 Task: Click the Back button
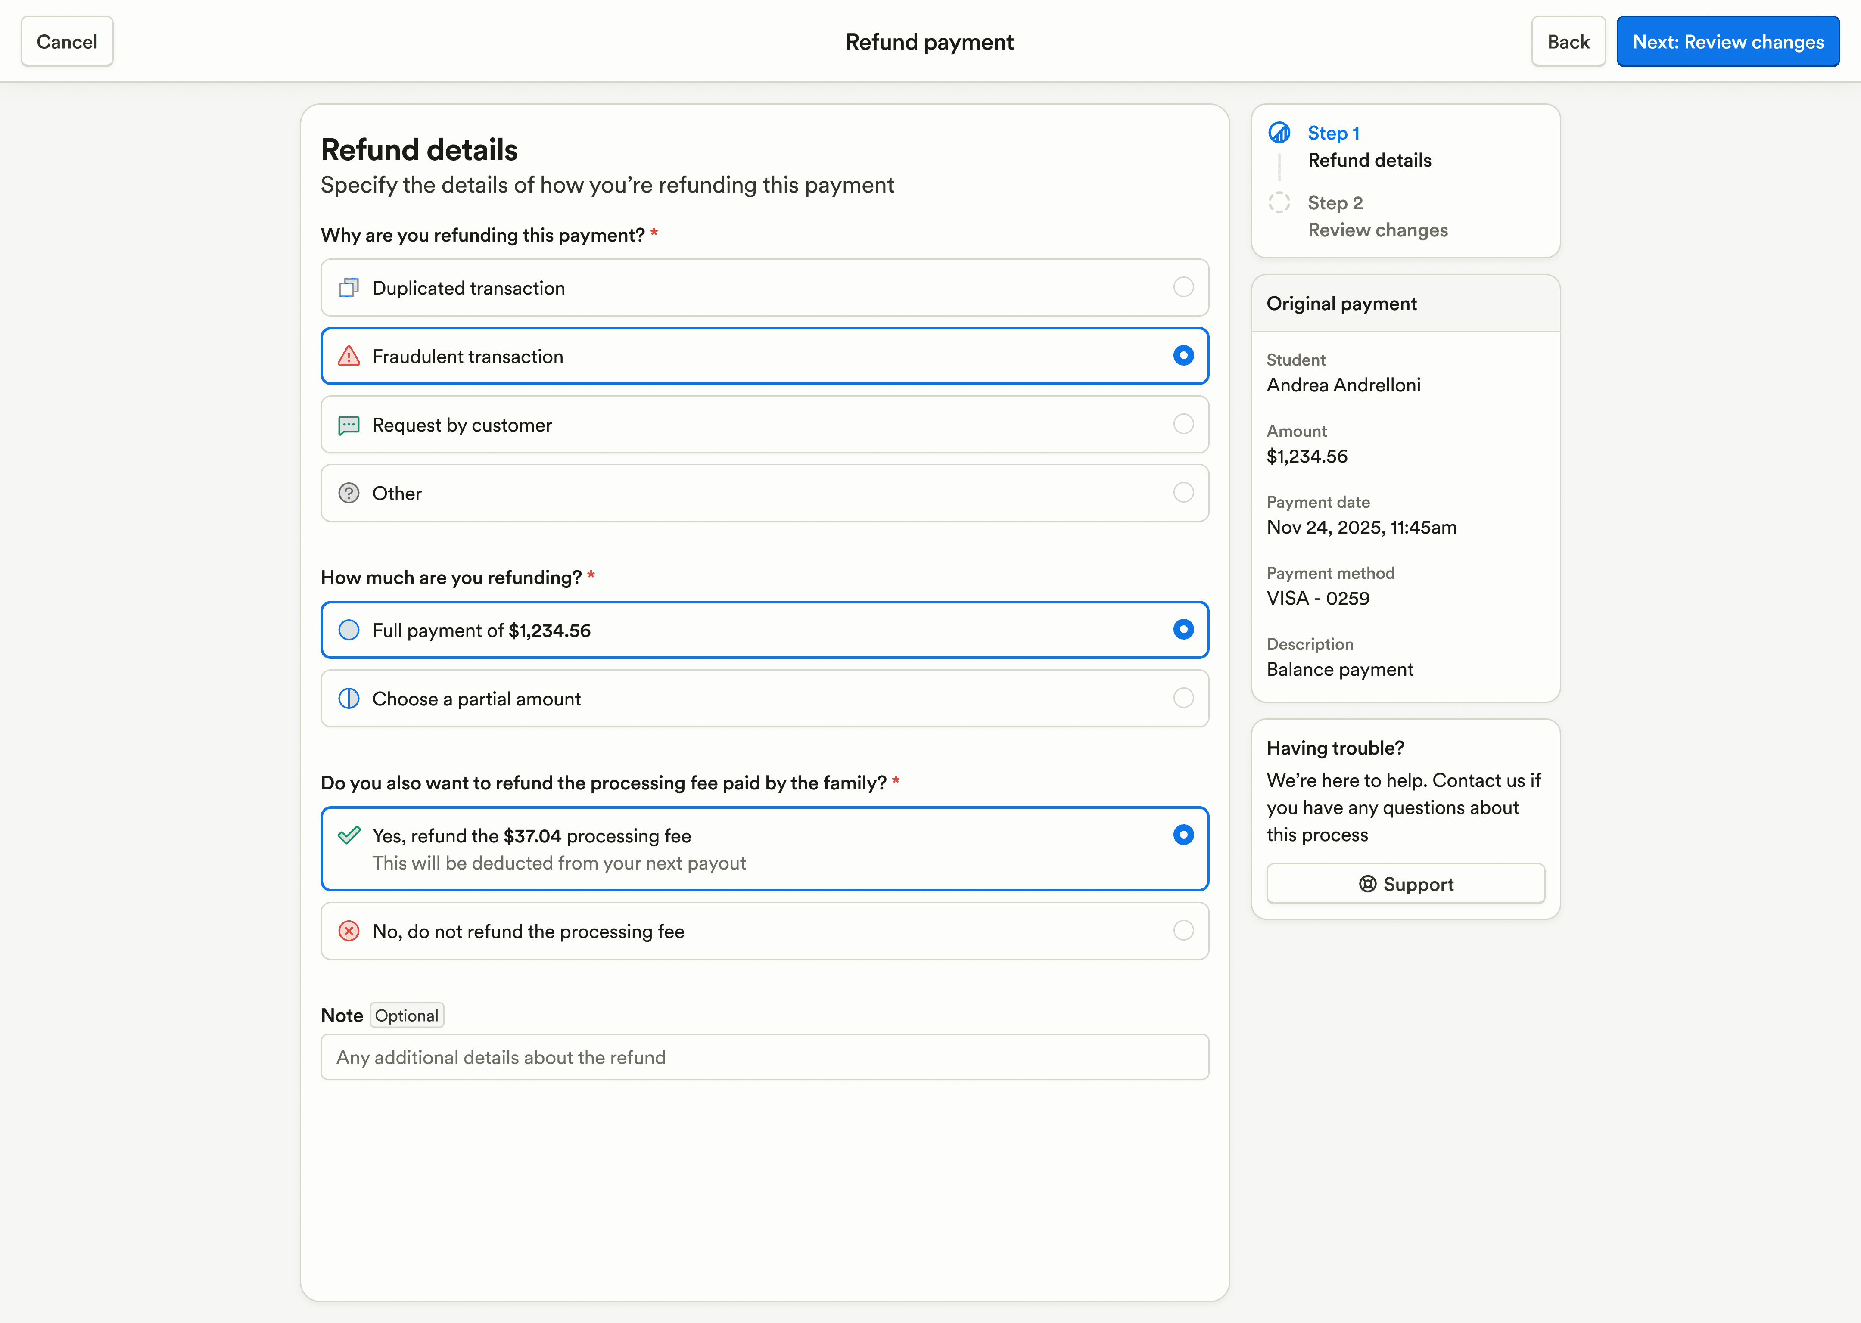click(x=1568, y=41)
